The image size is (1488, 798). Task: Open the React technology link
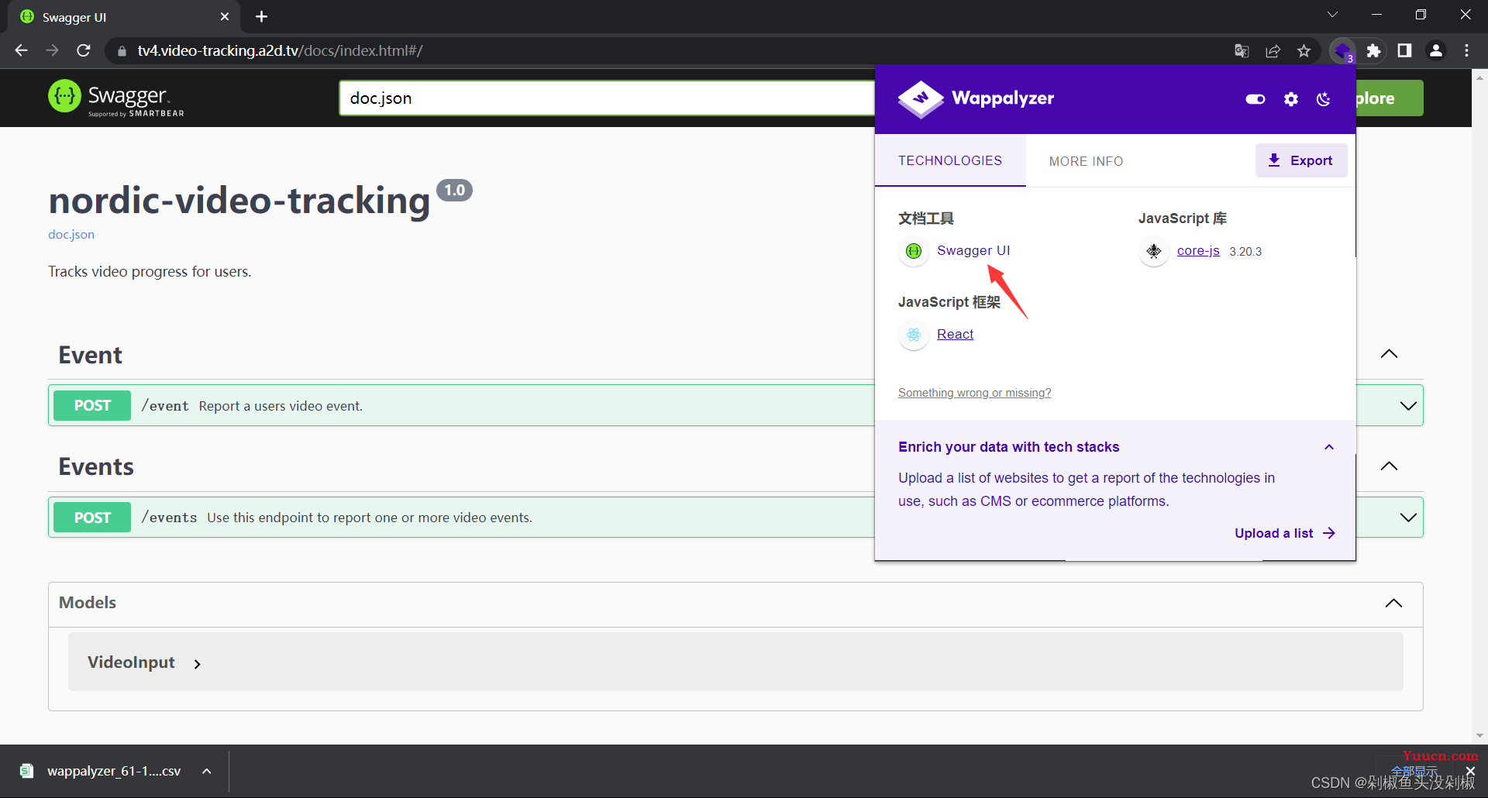pos(955,334)
